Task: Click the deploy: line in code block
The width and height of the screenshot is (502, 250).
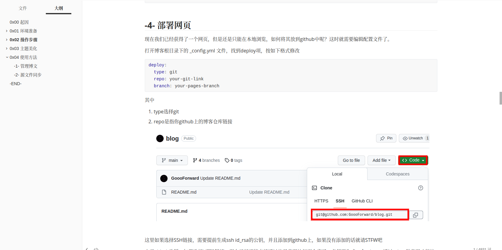Action: [158, 65]
